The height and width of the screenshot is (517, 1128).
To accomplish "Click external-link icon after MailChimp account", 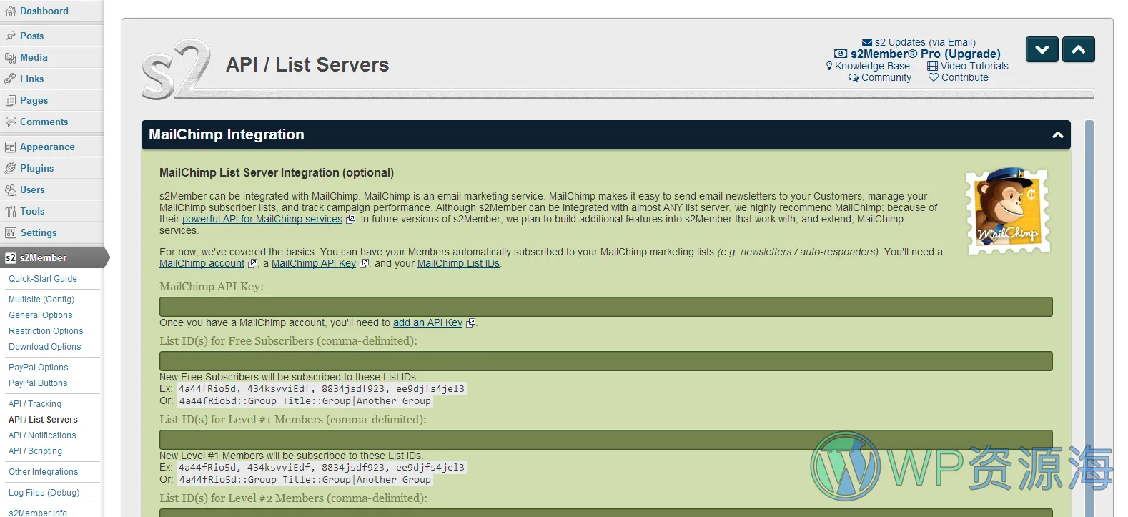I will click(252, 263).
